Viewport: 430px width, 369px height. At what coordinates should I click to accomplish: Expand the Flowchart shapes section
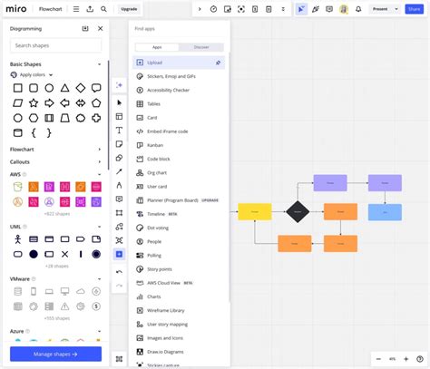pyautogui.click(x=99, y=150)
